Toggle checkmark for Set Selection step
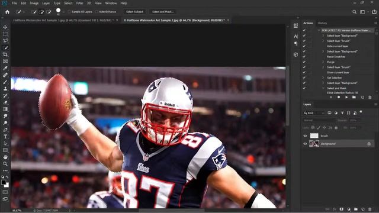The height and width of the screenshot is (213, 379). (x=304, y=78)
